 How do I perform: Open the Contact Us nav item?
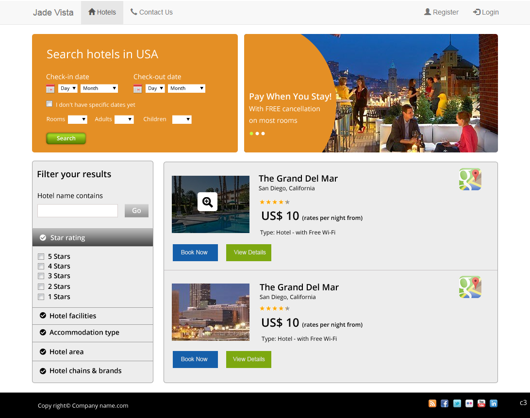(x=151, y=12)
